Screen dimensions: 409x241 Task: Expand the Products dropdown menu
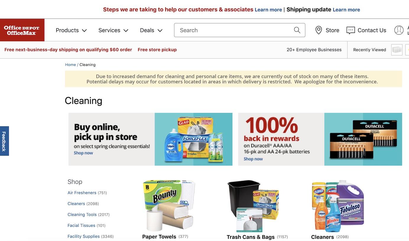pyautogui.click(x=71, y=30)
